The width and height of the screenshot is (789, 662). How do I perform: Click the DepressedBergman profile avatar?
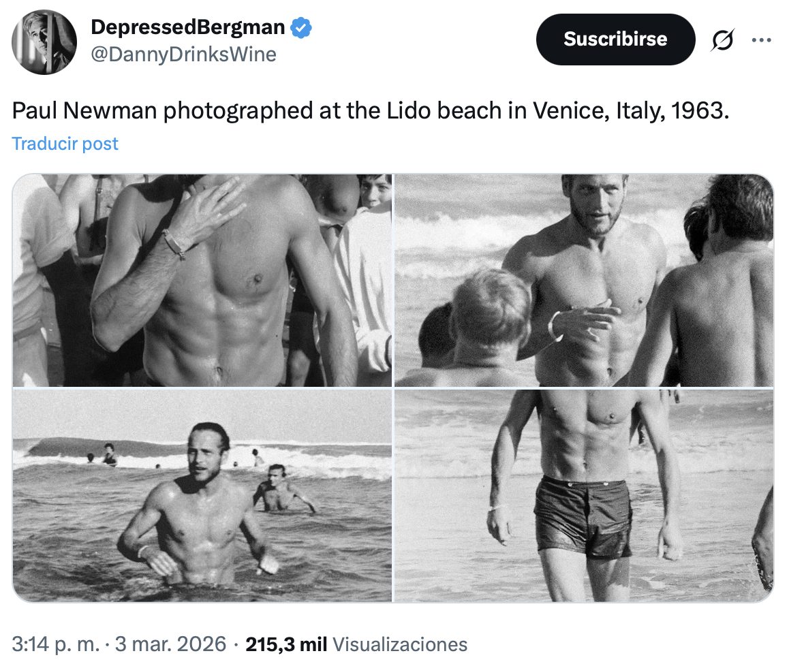point(44,42)
